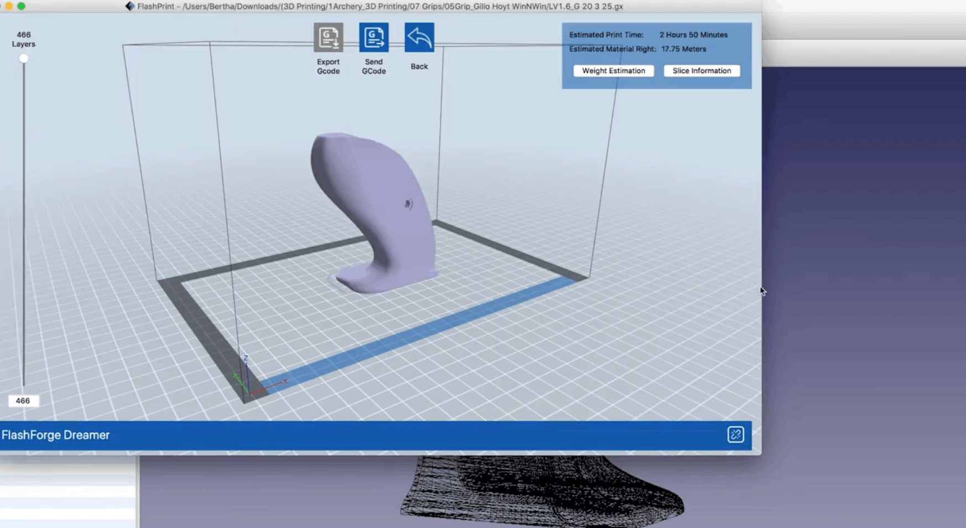Click the Back arrow icon
Viewport: 966px width, 528px height.
pos(419,38)
